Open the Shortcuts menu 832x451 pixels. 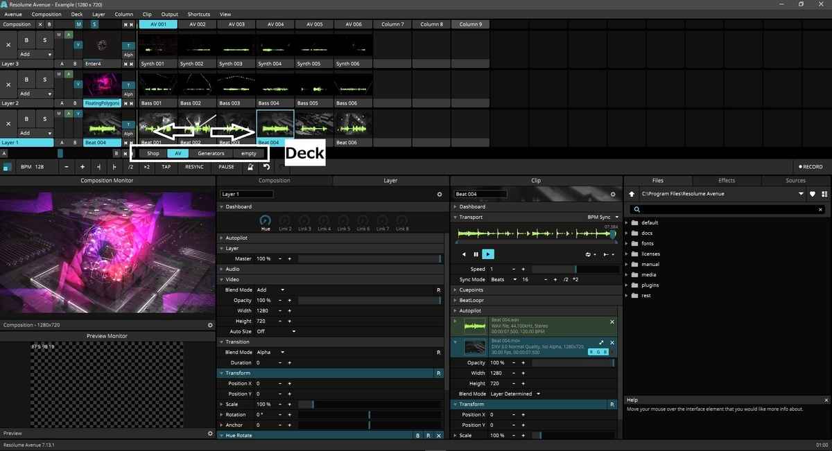coord(199,14)
